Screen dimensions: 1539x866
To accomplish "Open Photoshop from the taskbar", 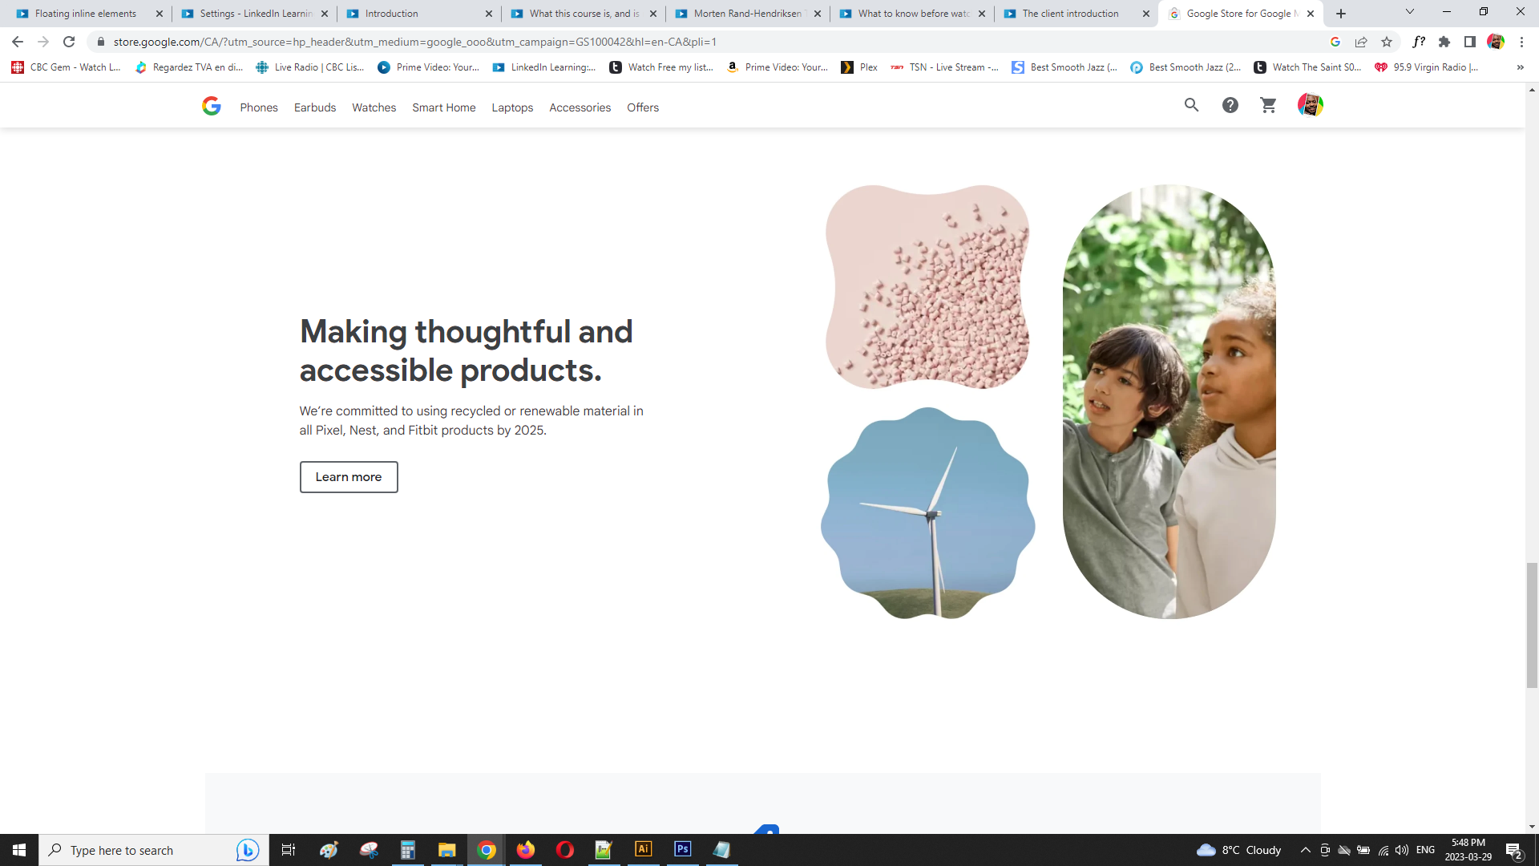I will tap(683, 849).
